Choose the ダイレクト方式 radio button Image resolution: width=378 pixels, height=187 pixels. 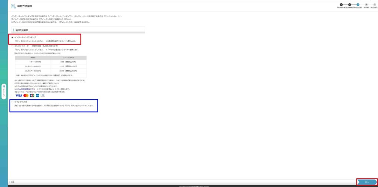click(13, 101)
